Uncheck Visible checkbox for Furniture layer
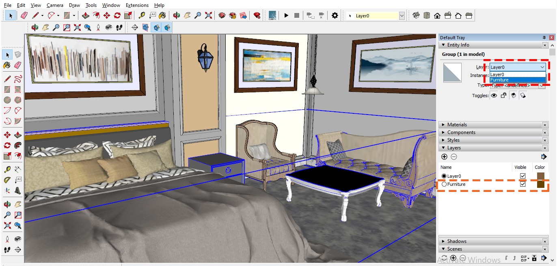This screenshot has width=557, height=266. pyautogui.click(x=522, y=184)
